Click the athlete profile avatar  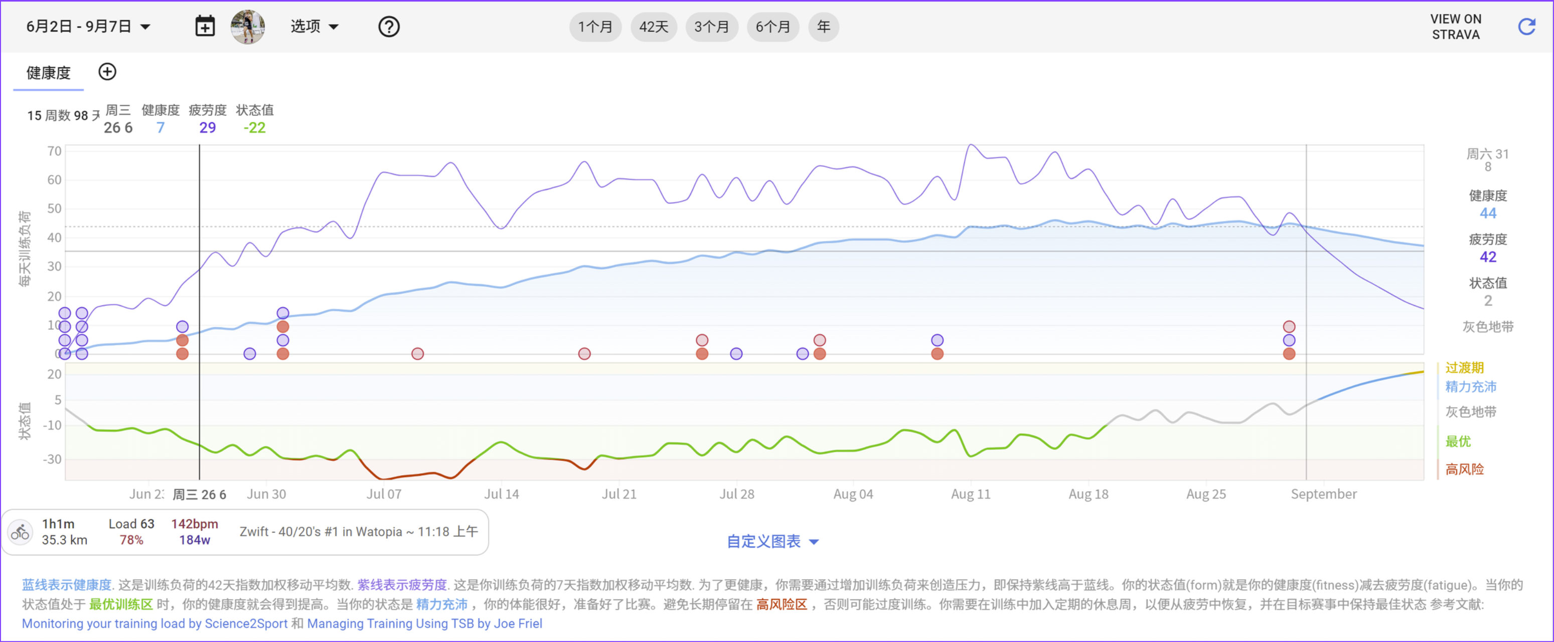click(247, 27)
